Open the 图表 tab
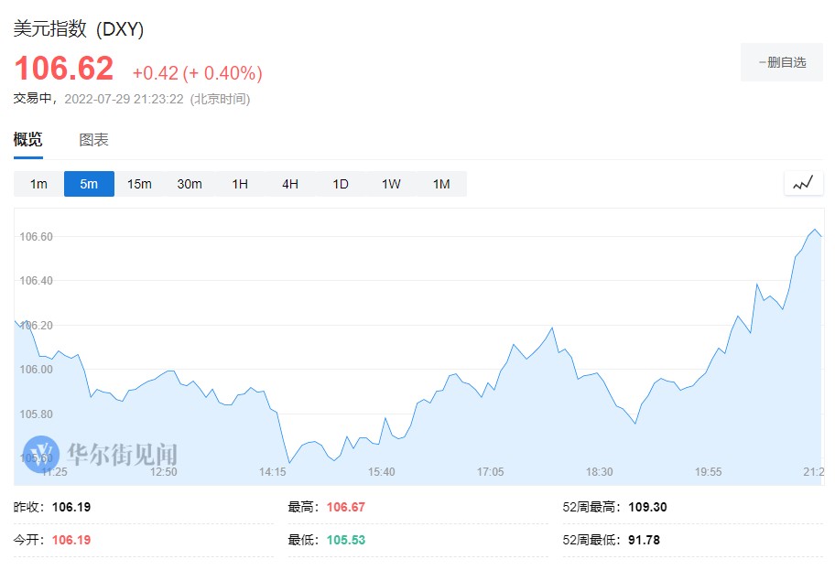The width and height of the screenshot is (835, 570). pyautogui.click(x=93, y=140)
